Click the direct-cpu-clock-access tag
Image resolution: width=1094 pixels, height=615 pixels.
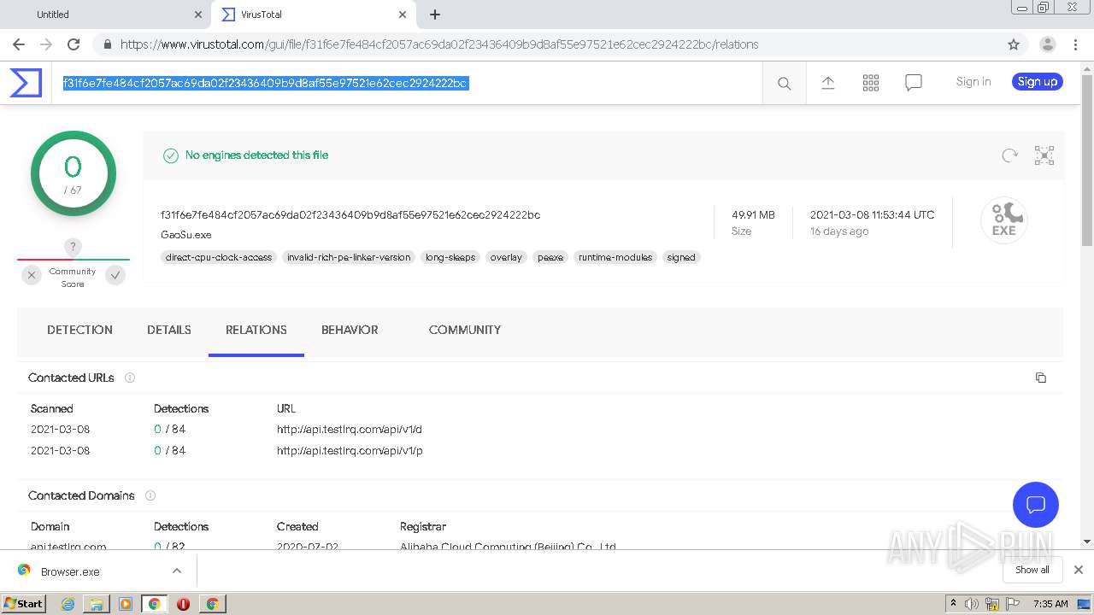(x=219, y=257)
